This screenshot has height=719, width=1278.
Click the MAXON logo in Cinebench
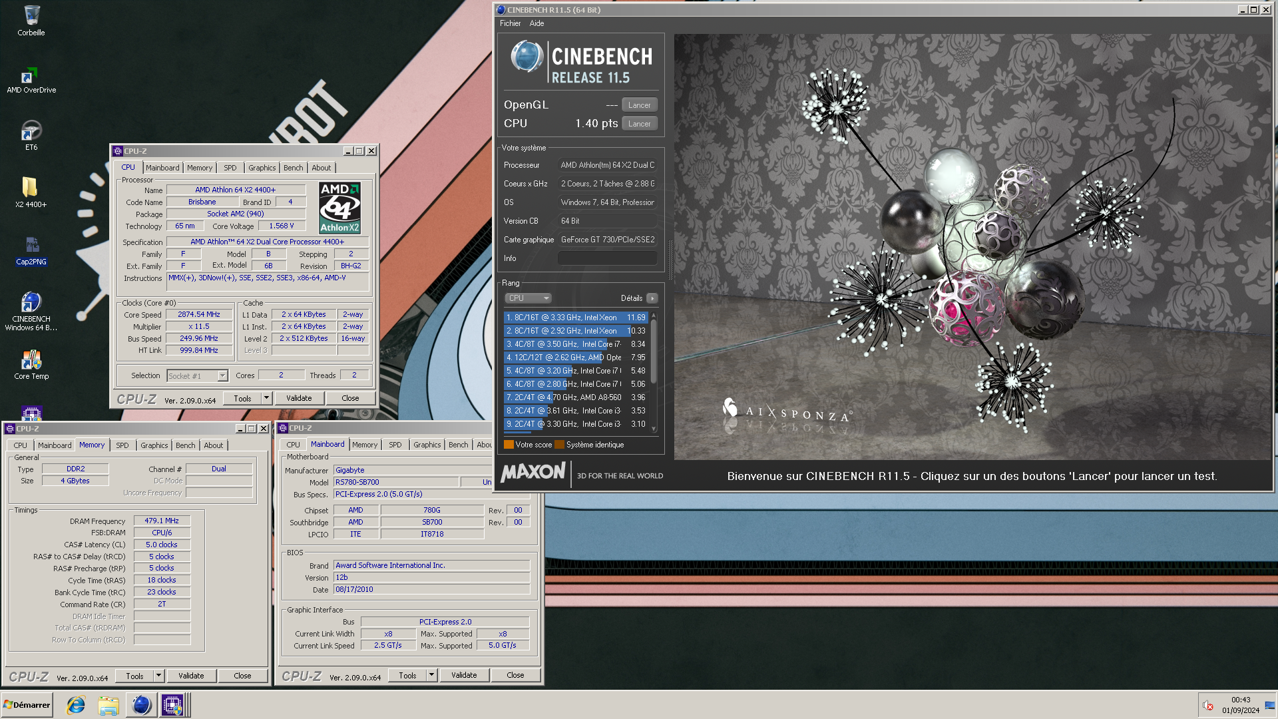[x=532, y=473]
